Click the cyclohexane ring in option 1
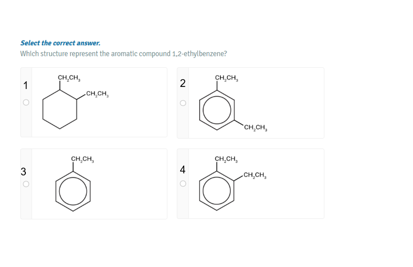 [x=60, y=111]
